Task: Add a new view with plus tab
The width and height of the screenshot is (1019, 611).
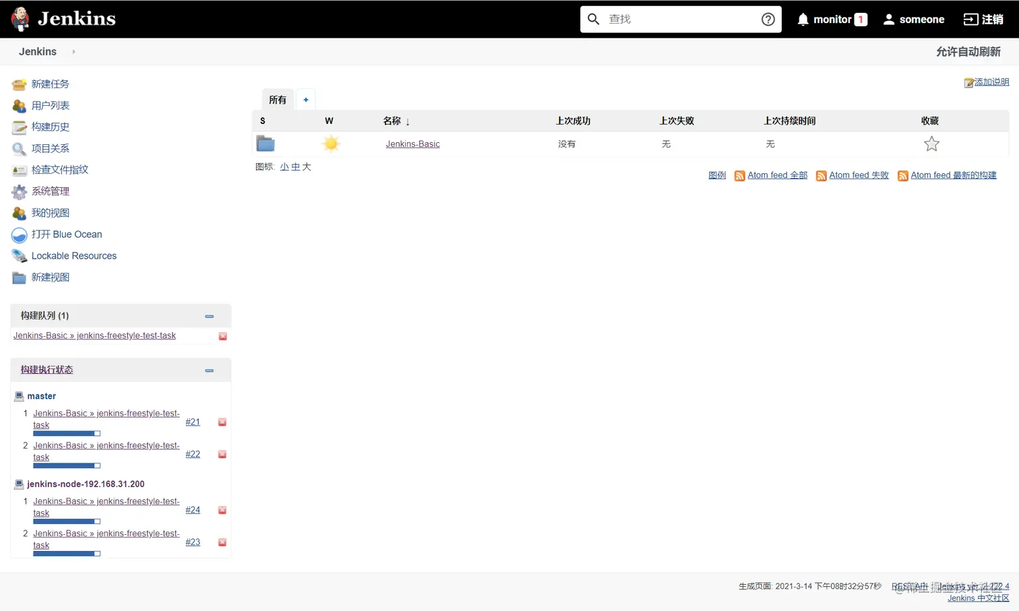Action: [x=305, y=100]
